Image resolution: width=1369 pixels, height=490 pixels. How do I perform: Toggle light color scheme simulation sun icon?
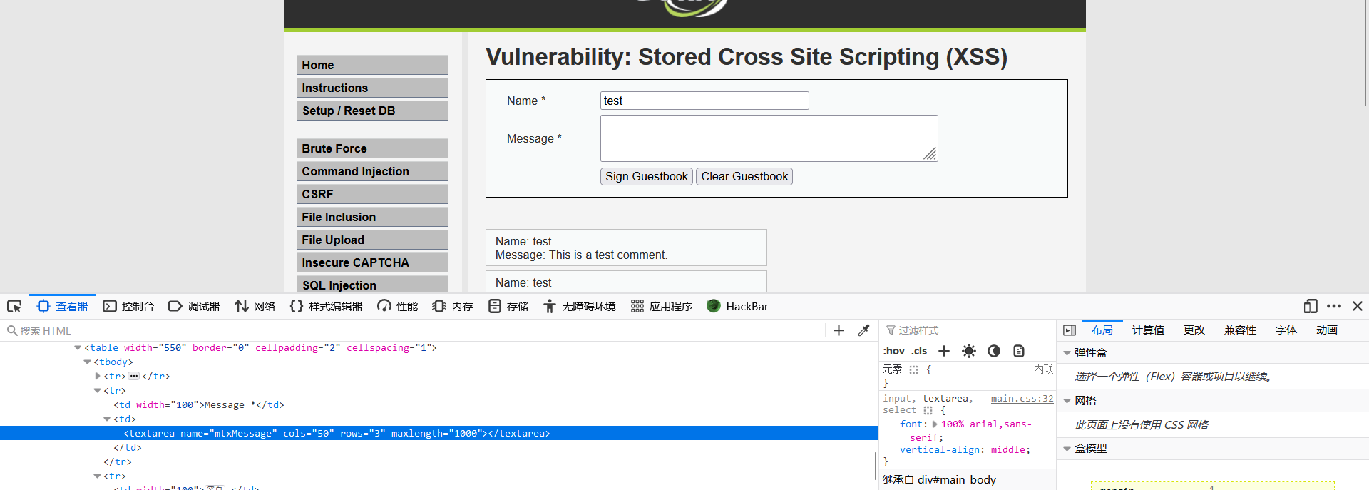click(968, 351)
